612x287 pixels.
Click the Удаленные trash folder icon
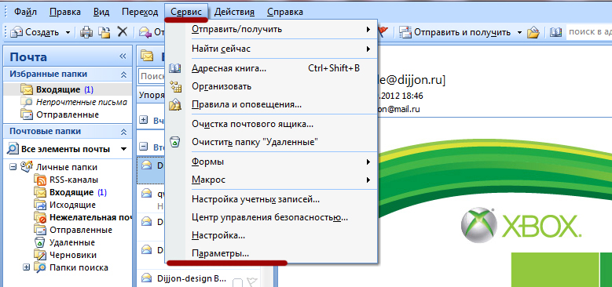[x=40, y=242]
